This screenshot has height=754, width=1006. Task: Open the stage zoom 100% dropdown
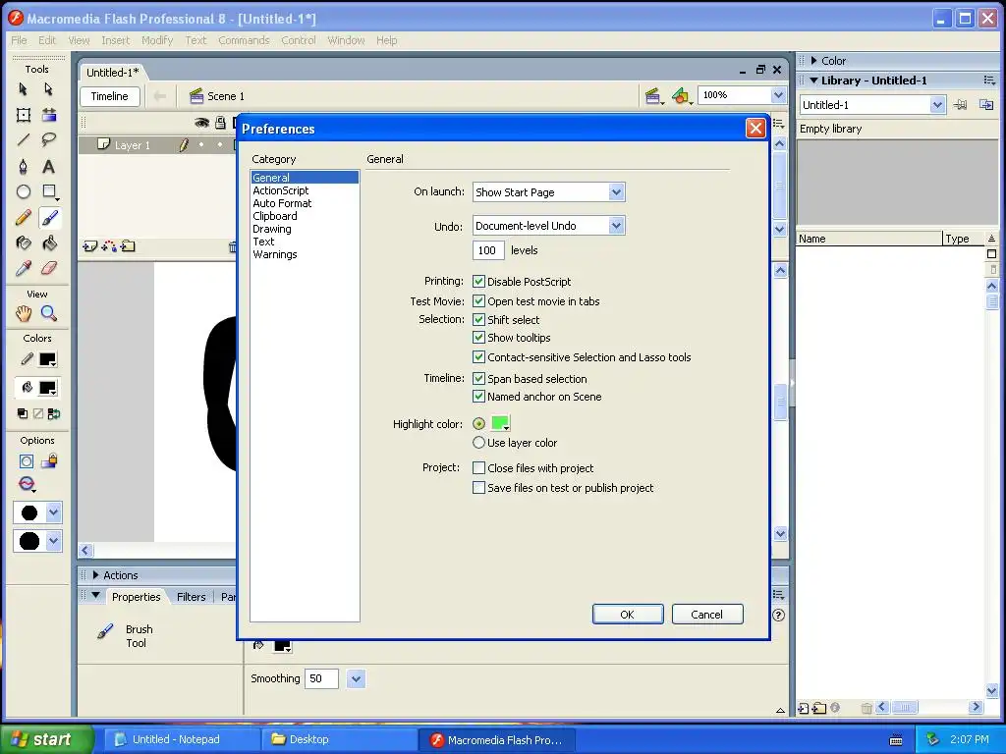(778, 95)
